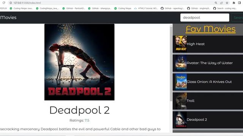Click the Ratings: 7.5 text
Screen dimensions: 243x136
pyautogui.click(x=79, y=121)
